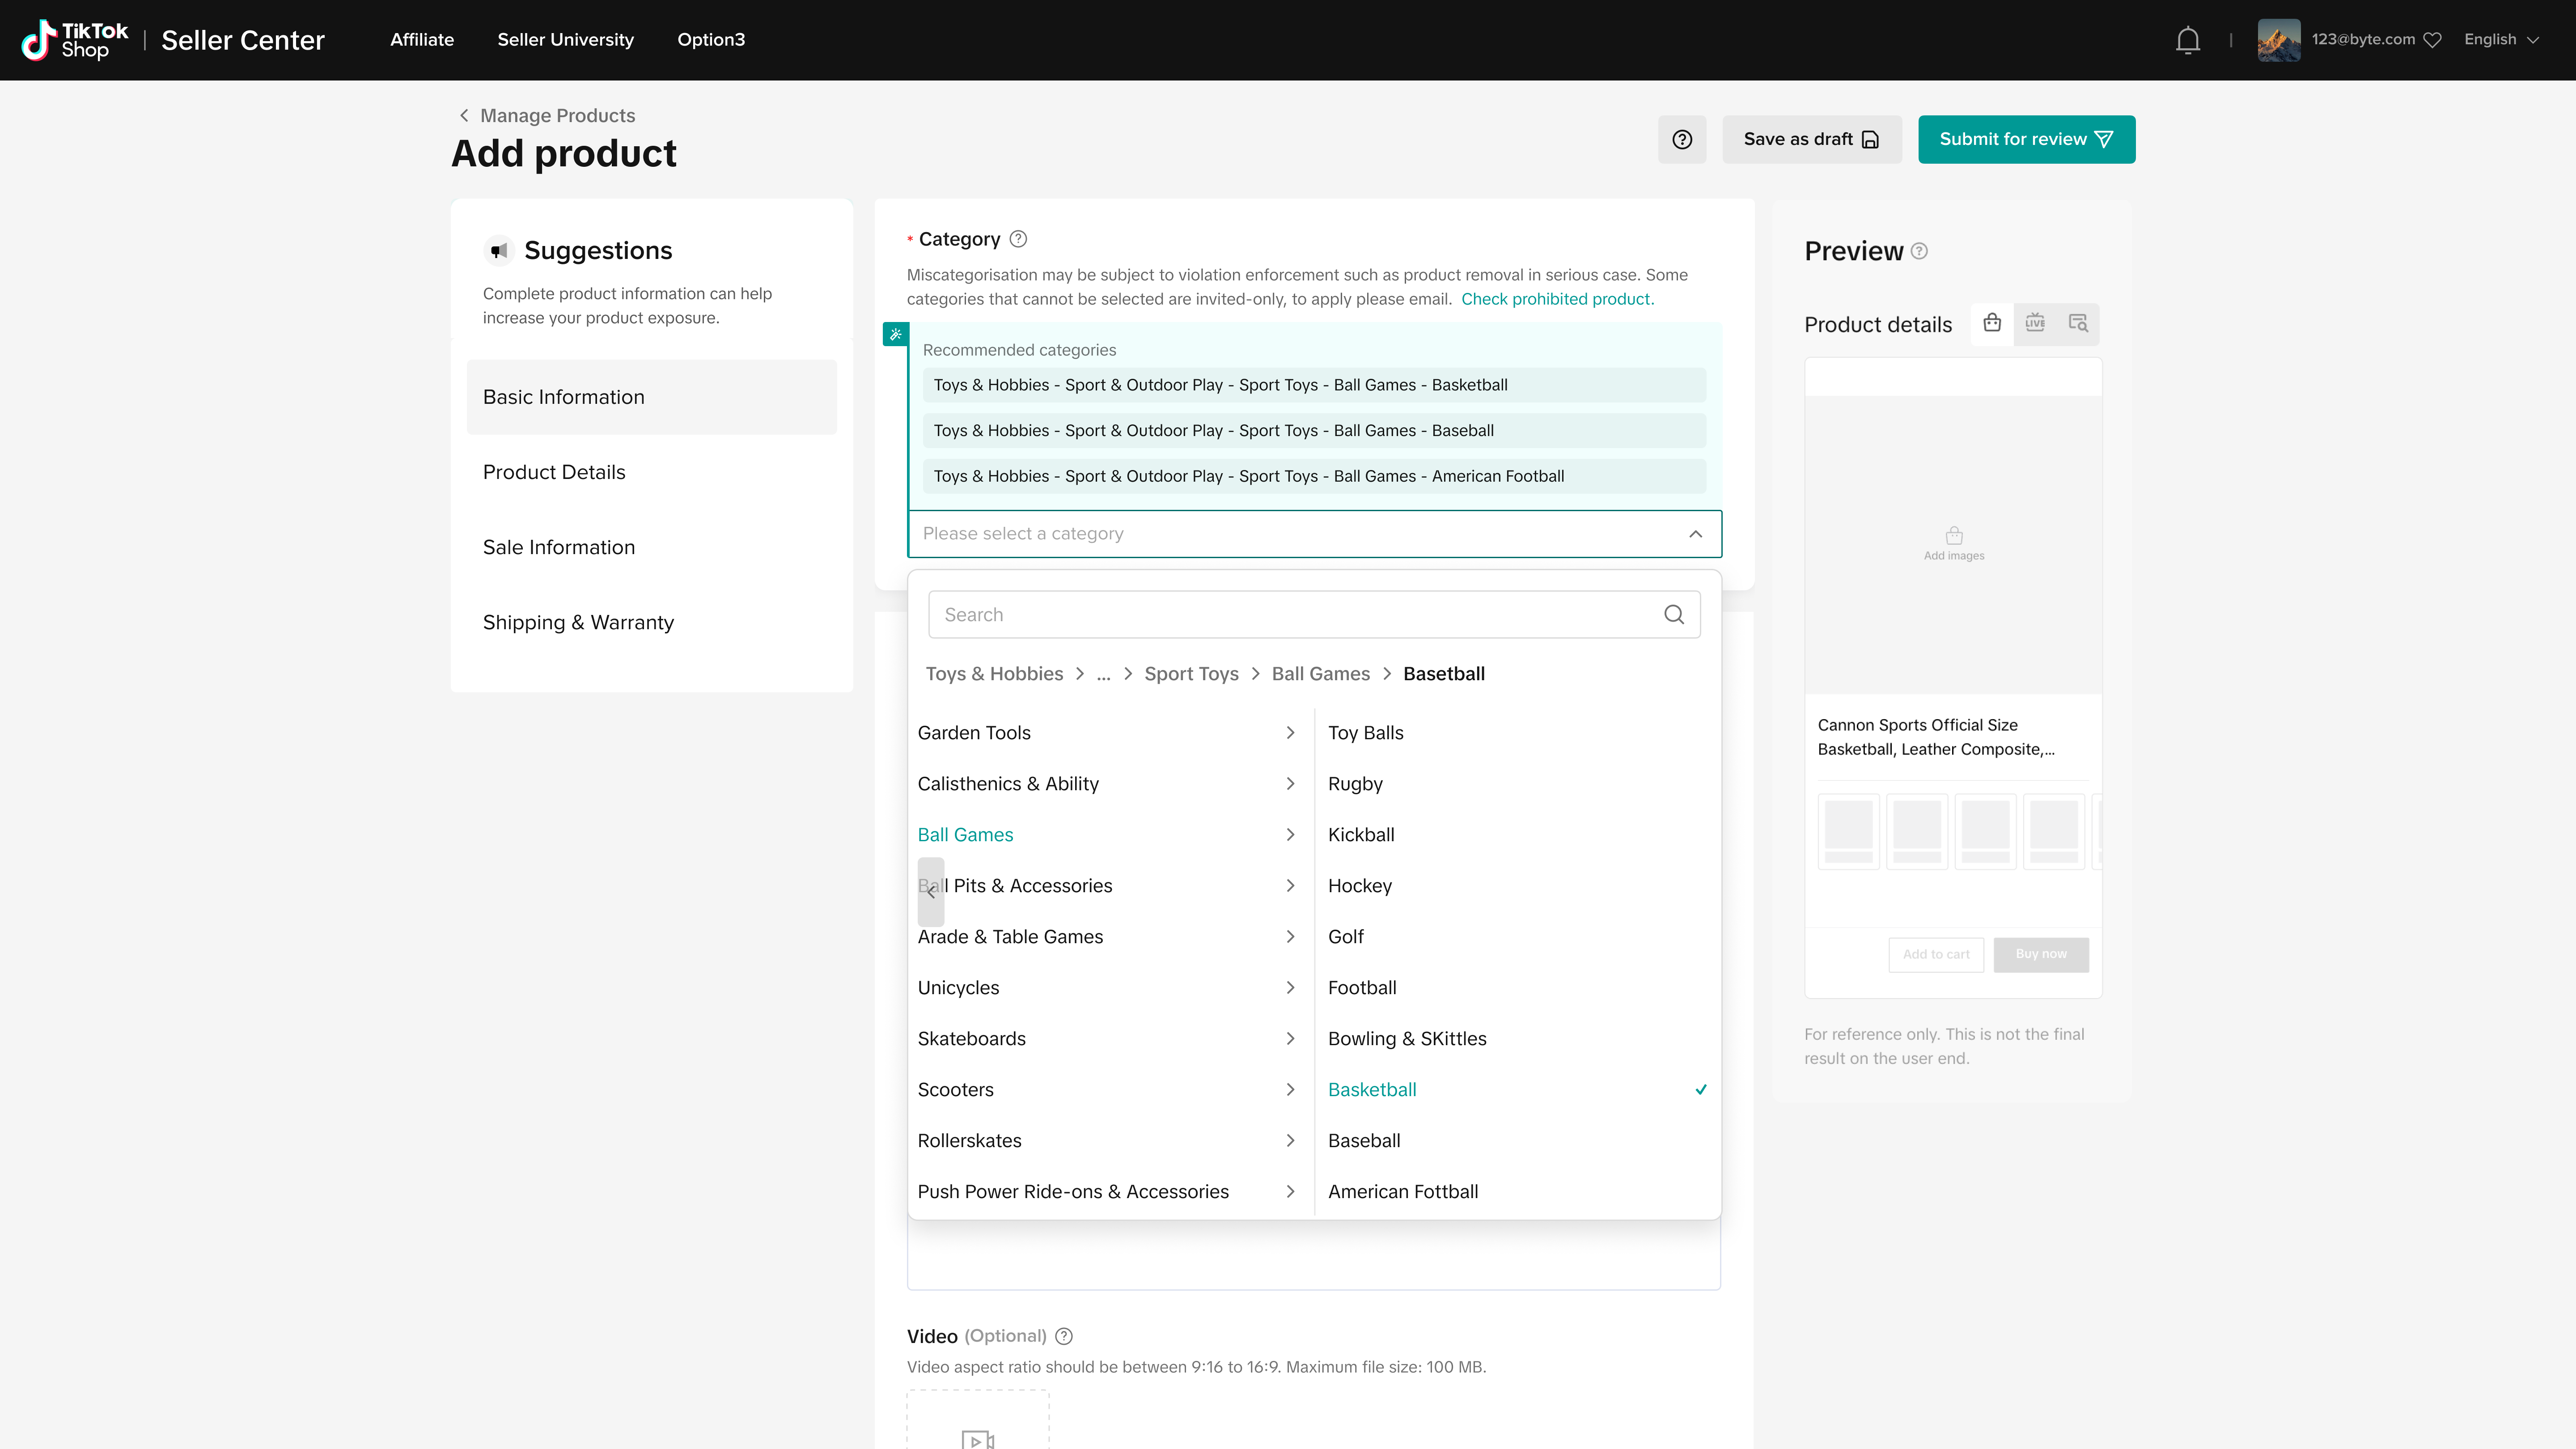This screenshot has height=1449, width=2576.
Task: Click the notification bell icon
Action: (x=2187, y=40)
